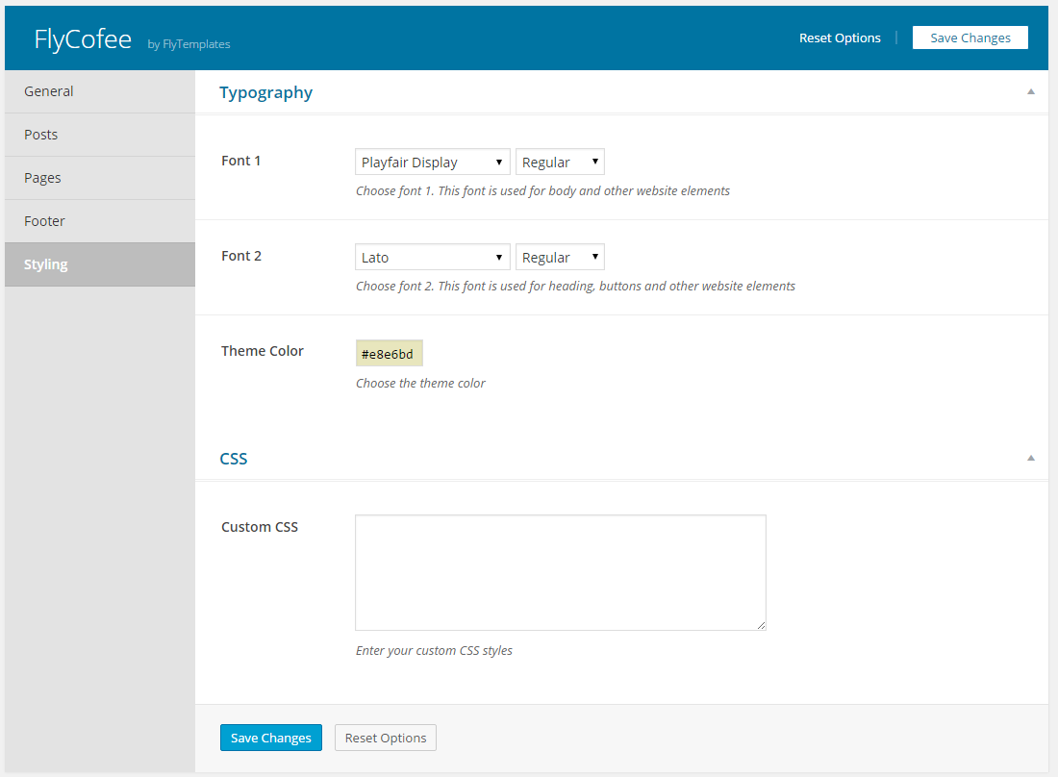The width and height of the screenshot is (1058, 777).
Task: Collapse the Typography section arrow
Action: click(1030, 92)
